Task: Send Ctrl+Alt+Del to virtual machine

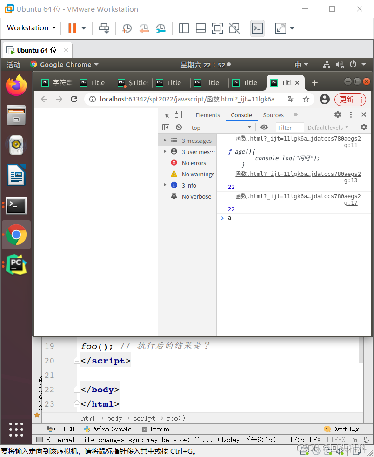Action: click(x=104, y=28)
